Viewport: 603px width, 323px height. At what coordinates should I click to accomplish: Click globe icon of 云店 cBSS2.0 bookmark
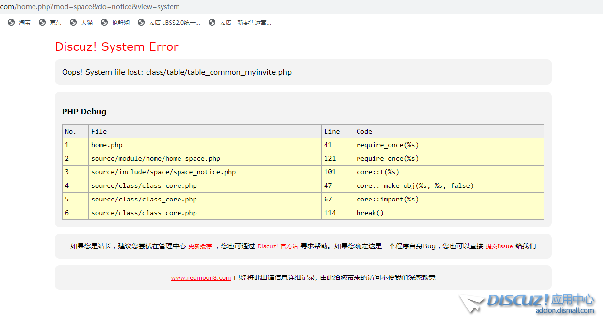141,22
